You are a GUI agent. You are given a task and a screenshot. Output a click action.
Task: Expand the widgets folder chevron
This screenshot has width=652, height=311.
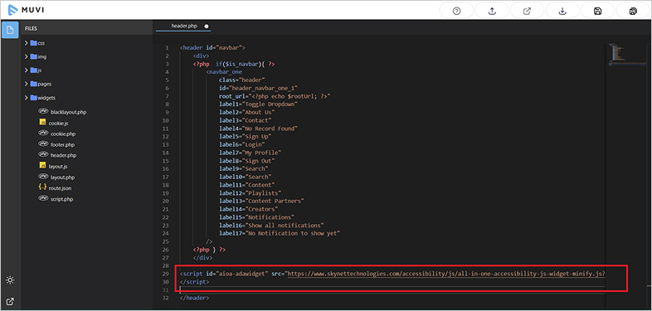tap(27, 98)
